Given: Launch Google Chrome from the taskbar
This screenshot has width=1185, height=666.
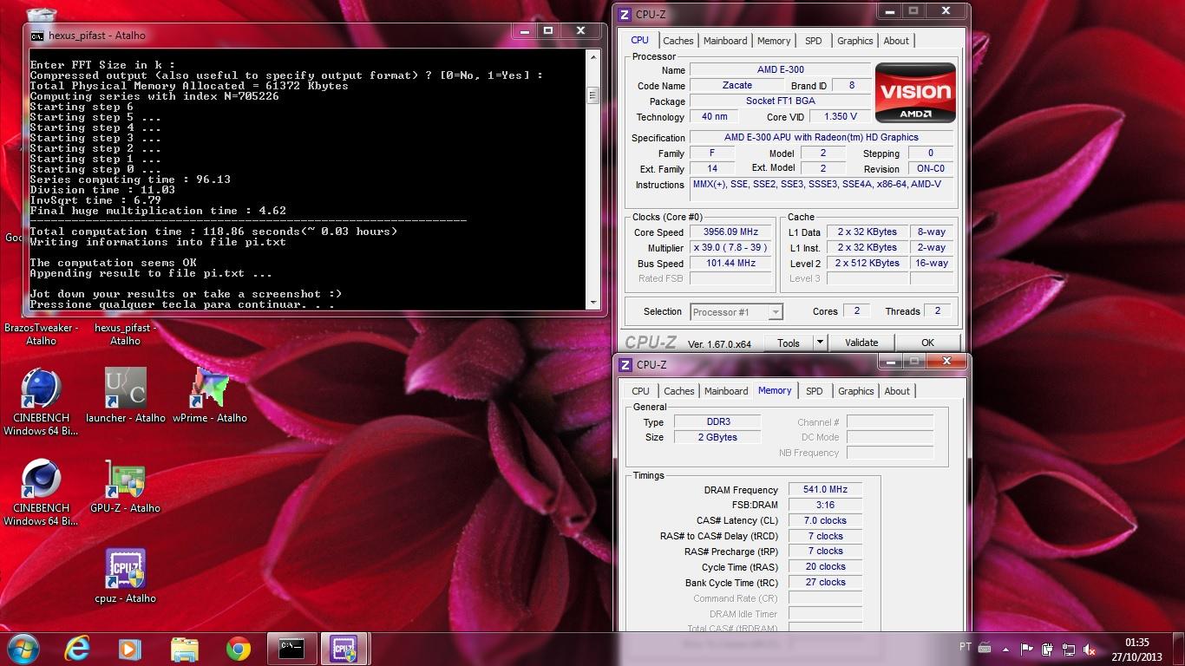Looking at the screenshot, I should coord(238,649).
